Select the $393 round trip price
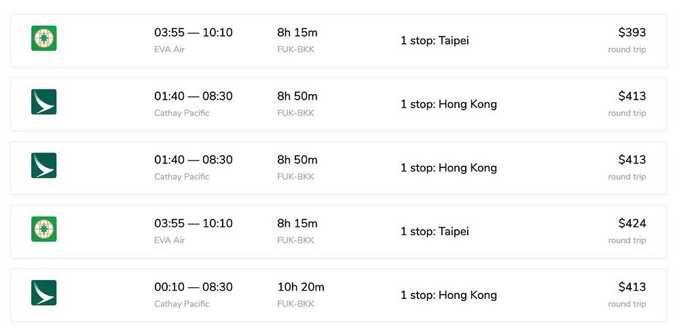The image size is (679, 328). [x=631, y=33]
